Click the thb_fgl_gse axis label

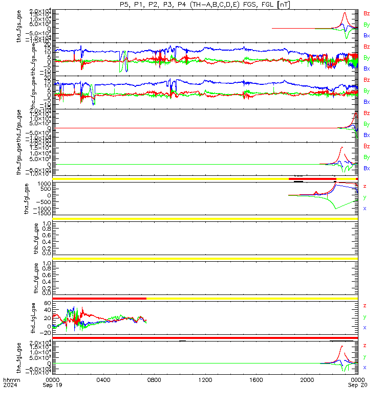tap(36, 238)
